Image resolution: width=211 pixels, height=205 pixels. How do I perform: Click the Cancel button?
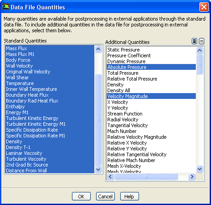(x=105, y=196)
